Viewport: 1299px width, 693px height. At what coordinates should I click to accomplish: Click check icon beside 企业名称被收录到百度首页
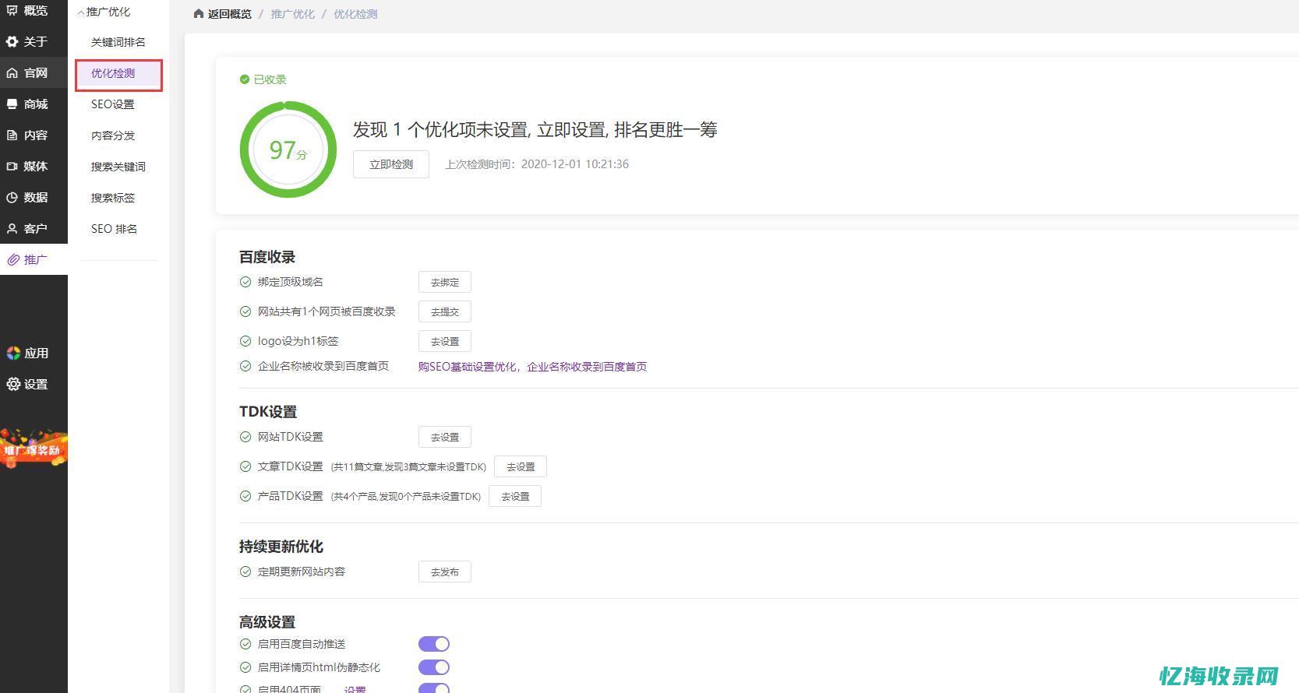pos(245,366)
